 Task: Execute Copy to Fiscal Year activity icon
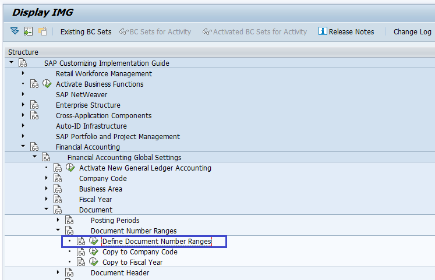point(94,262)
